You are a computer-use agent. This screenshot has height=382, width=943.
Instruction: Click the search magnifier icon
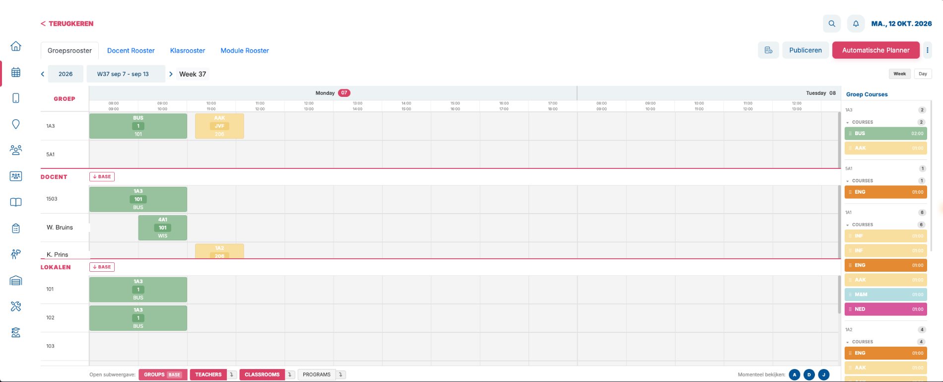pos(832,23)
